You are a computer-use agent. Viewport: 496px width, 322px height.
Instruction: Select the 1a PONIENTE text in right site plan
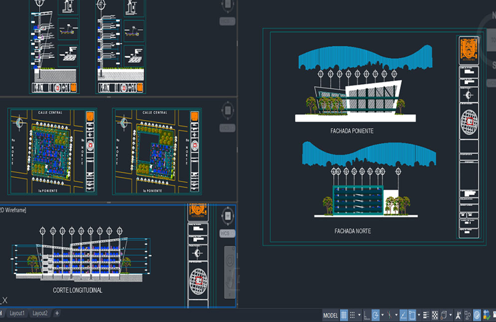click(152, 191)
